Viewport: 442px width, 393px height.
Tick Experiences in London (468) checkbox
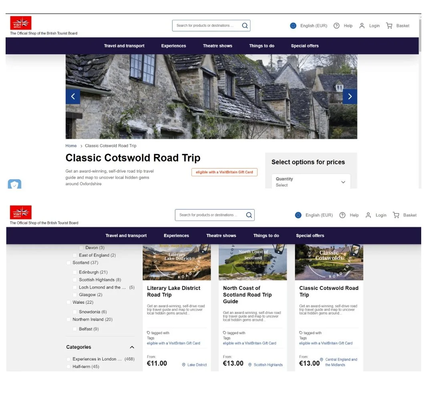pyautogui.click(x=68, y=359)
